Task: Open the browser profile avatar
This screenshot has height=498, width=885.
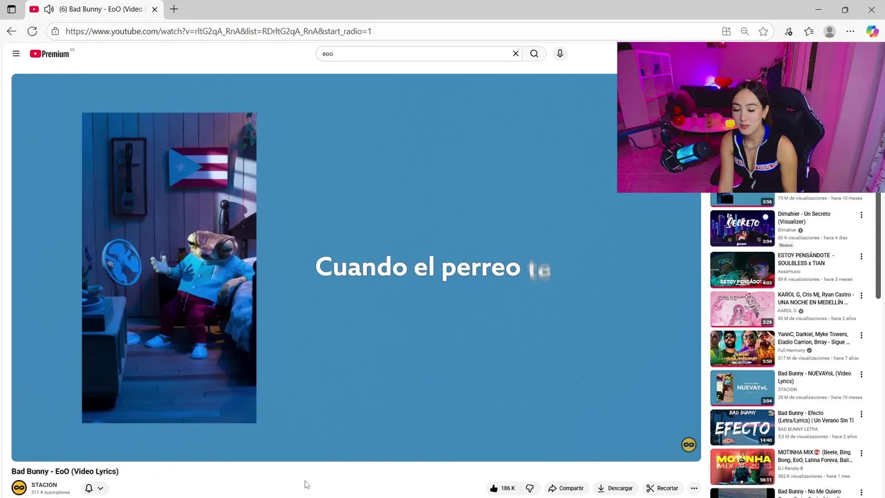Action: click(x=830, y=31)
